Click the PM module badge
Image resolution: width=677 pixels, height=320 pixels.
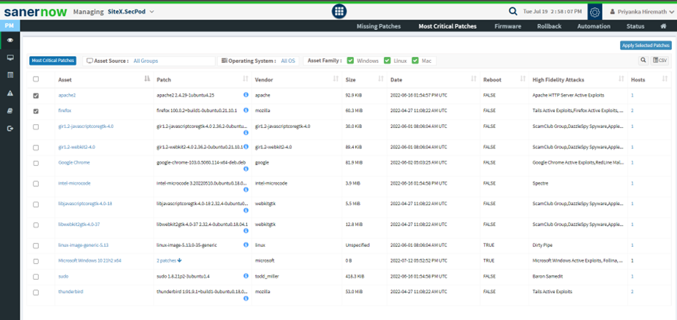[10, 26]
